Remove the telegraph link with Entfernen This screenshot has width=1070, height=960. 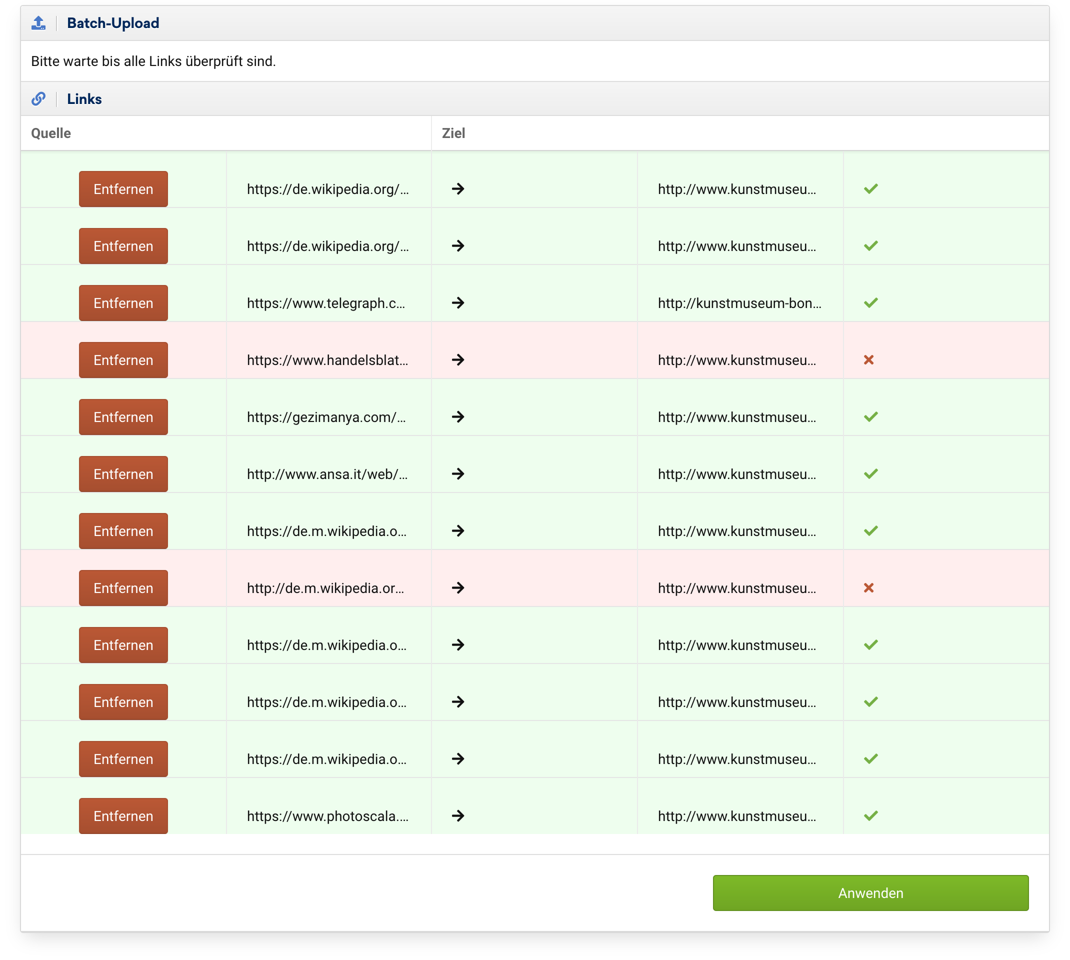coord(123,303)
